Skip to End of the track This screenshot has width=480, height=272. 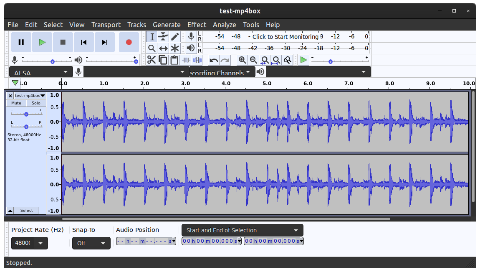pyautogui.click(x=105, y=42)
